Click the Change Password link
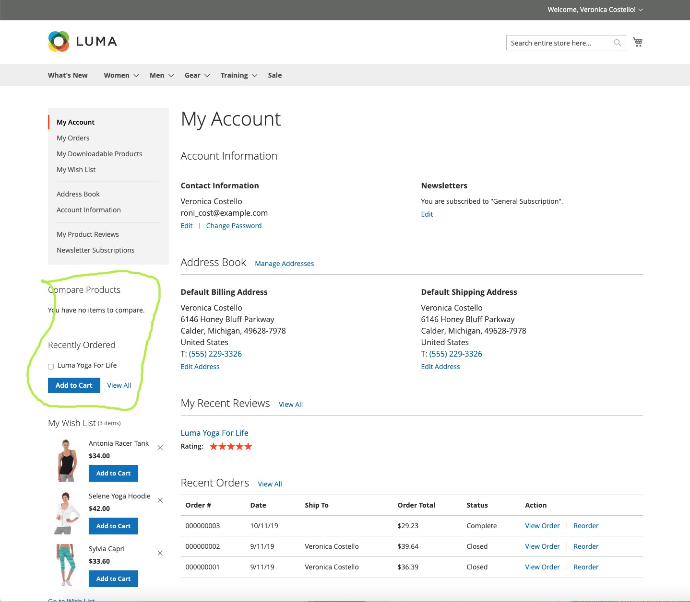The width and height of the screenshot is (690, 602). pyautogui.click(x=234, y=226)
